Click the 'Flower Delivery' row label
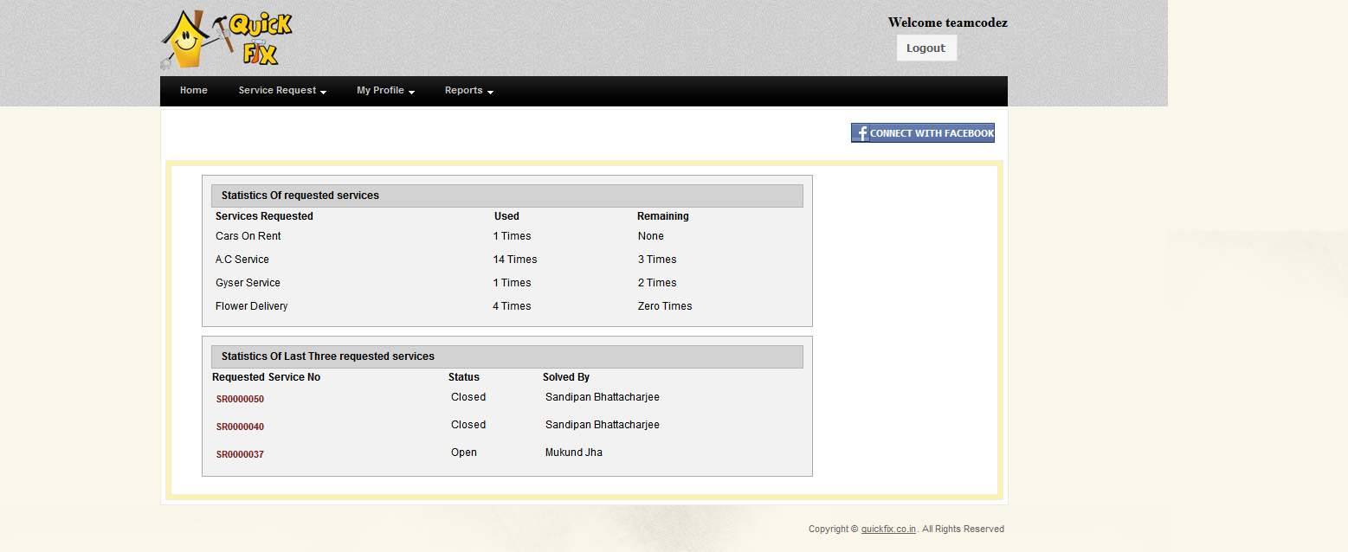Screen dimensions: 1348x552 tap(251, 306)
